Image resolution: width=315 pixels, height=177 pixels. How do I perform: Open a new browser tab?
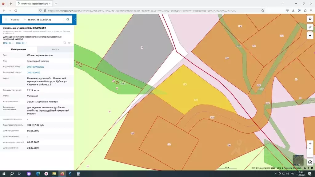coord(56,4)
